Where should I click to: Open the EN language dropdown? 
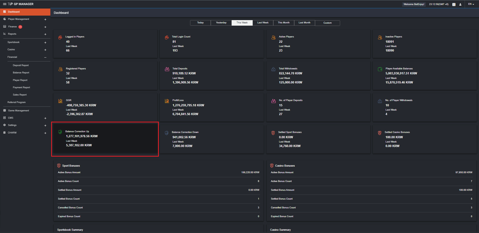click(x=471, y=4)
